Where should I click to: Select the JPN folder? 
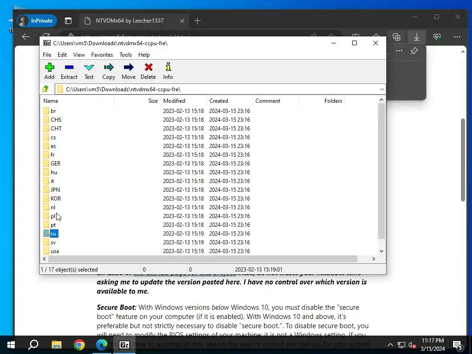(52, 189)
